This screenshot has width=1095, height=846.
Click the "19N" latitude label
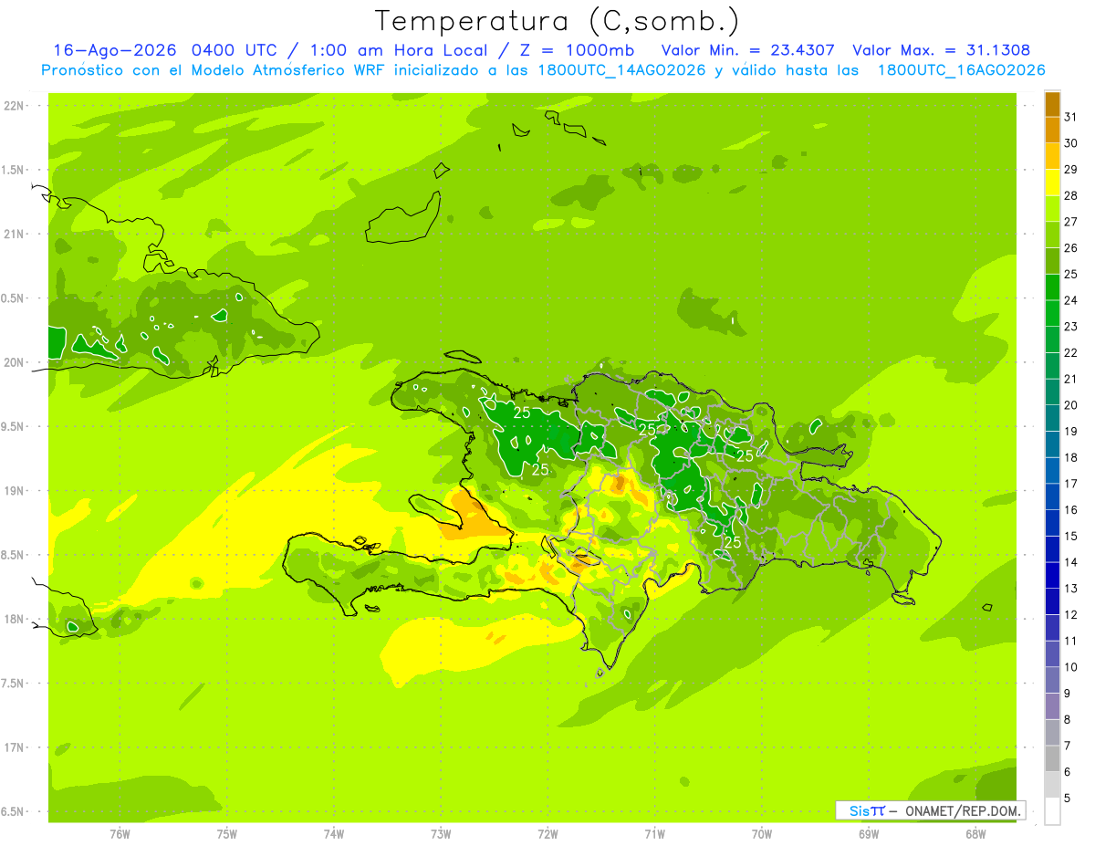(14, 490)
